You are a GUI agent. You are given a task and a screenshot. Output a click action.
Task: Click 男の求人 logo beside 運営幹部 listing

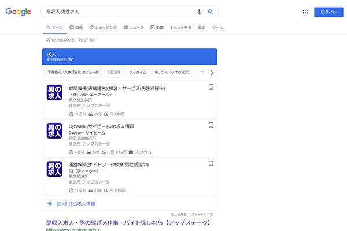coord(54,169)
